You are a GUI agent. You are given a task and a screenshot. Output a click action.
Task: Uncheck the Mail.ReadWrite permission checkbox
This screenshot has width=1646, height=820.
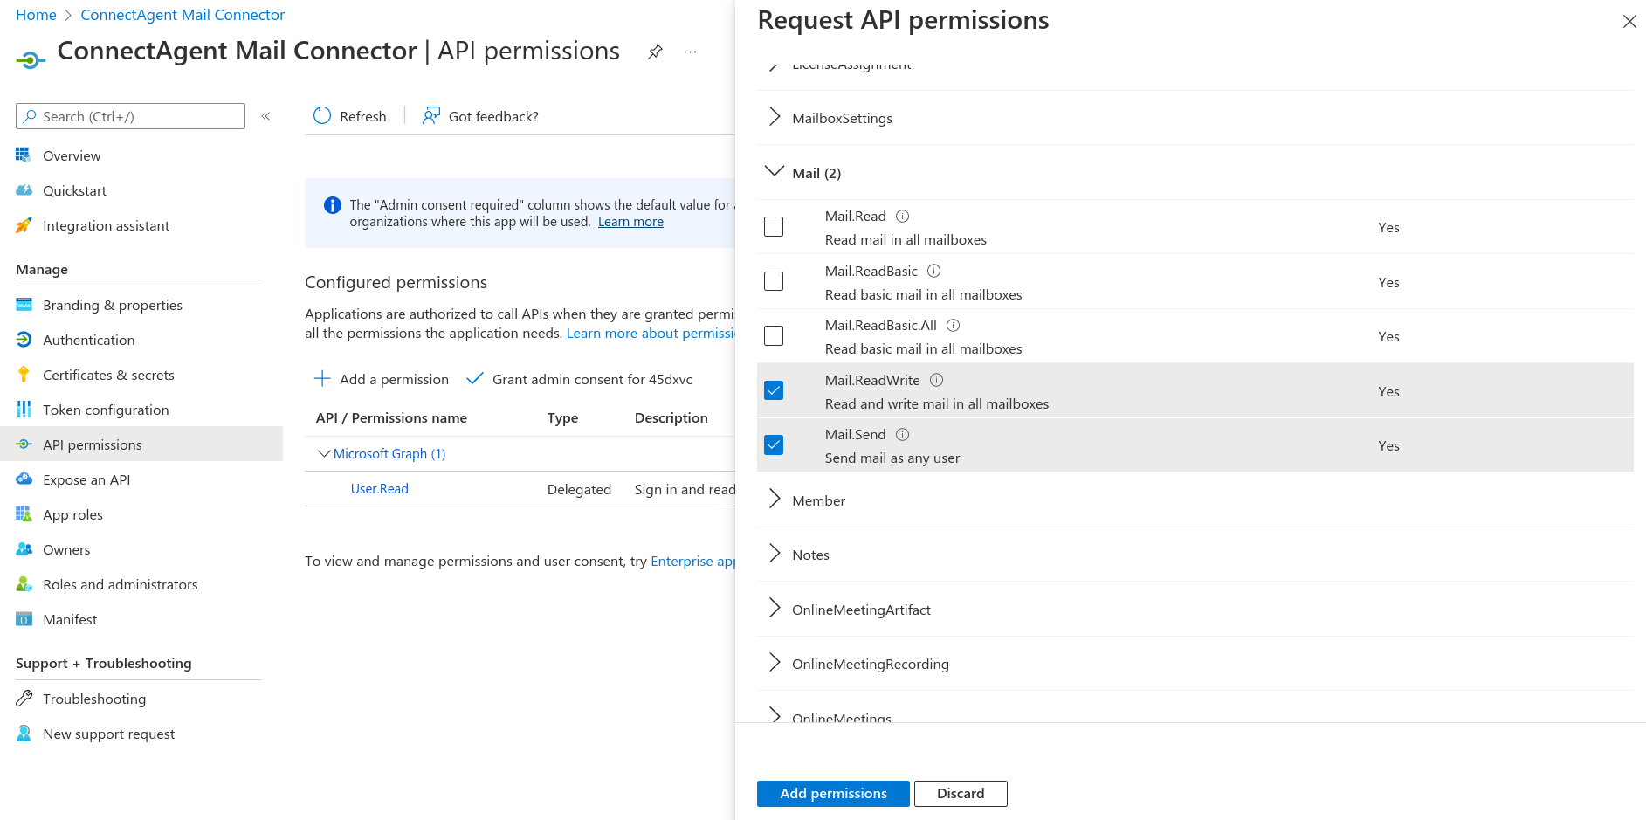point(774,390)
